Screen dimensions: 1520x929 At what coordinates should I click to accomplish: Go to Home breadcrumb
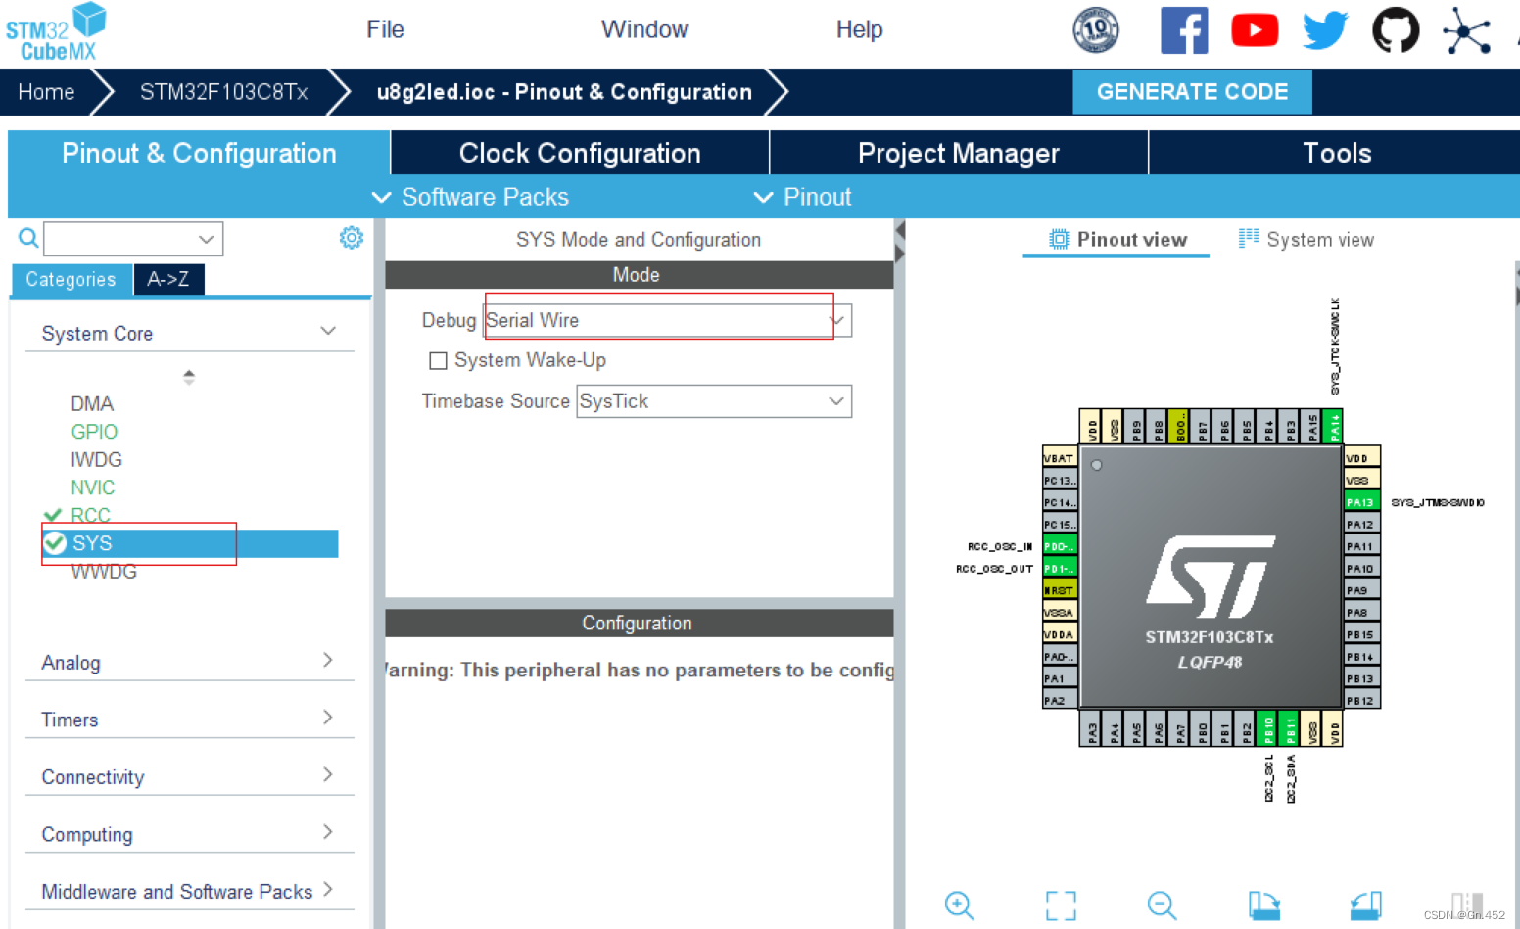[x=46, y=92]
